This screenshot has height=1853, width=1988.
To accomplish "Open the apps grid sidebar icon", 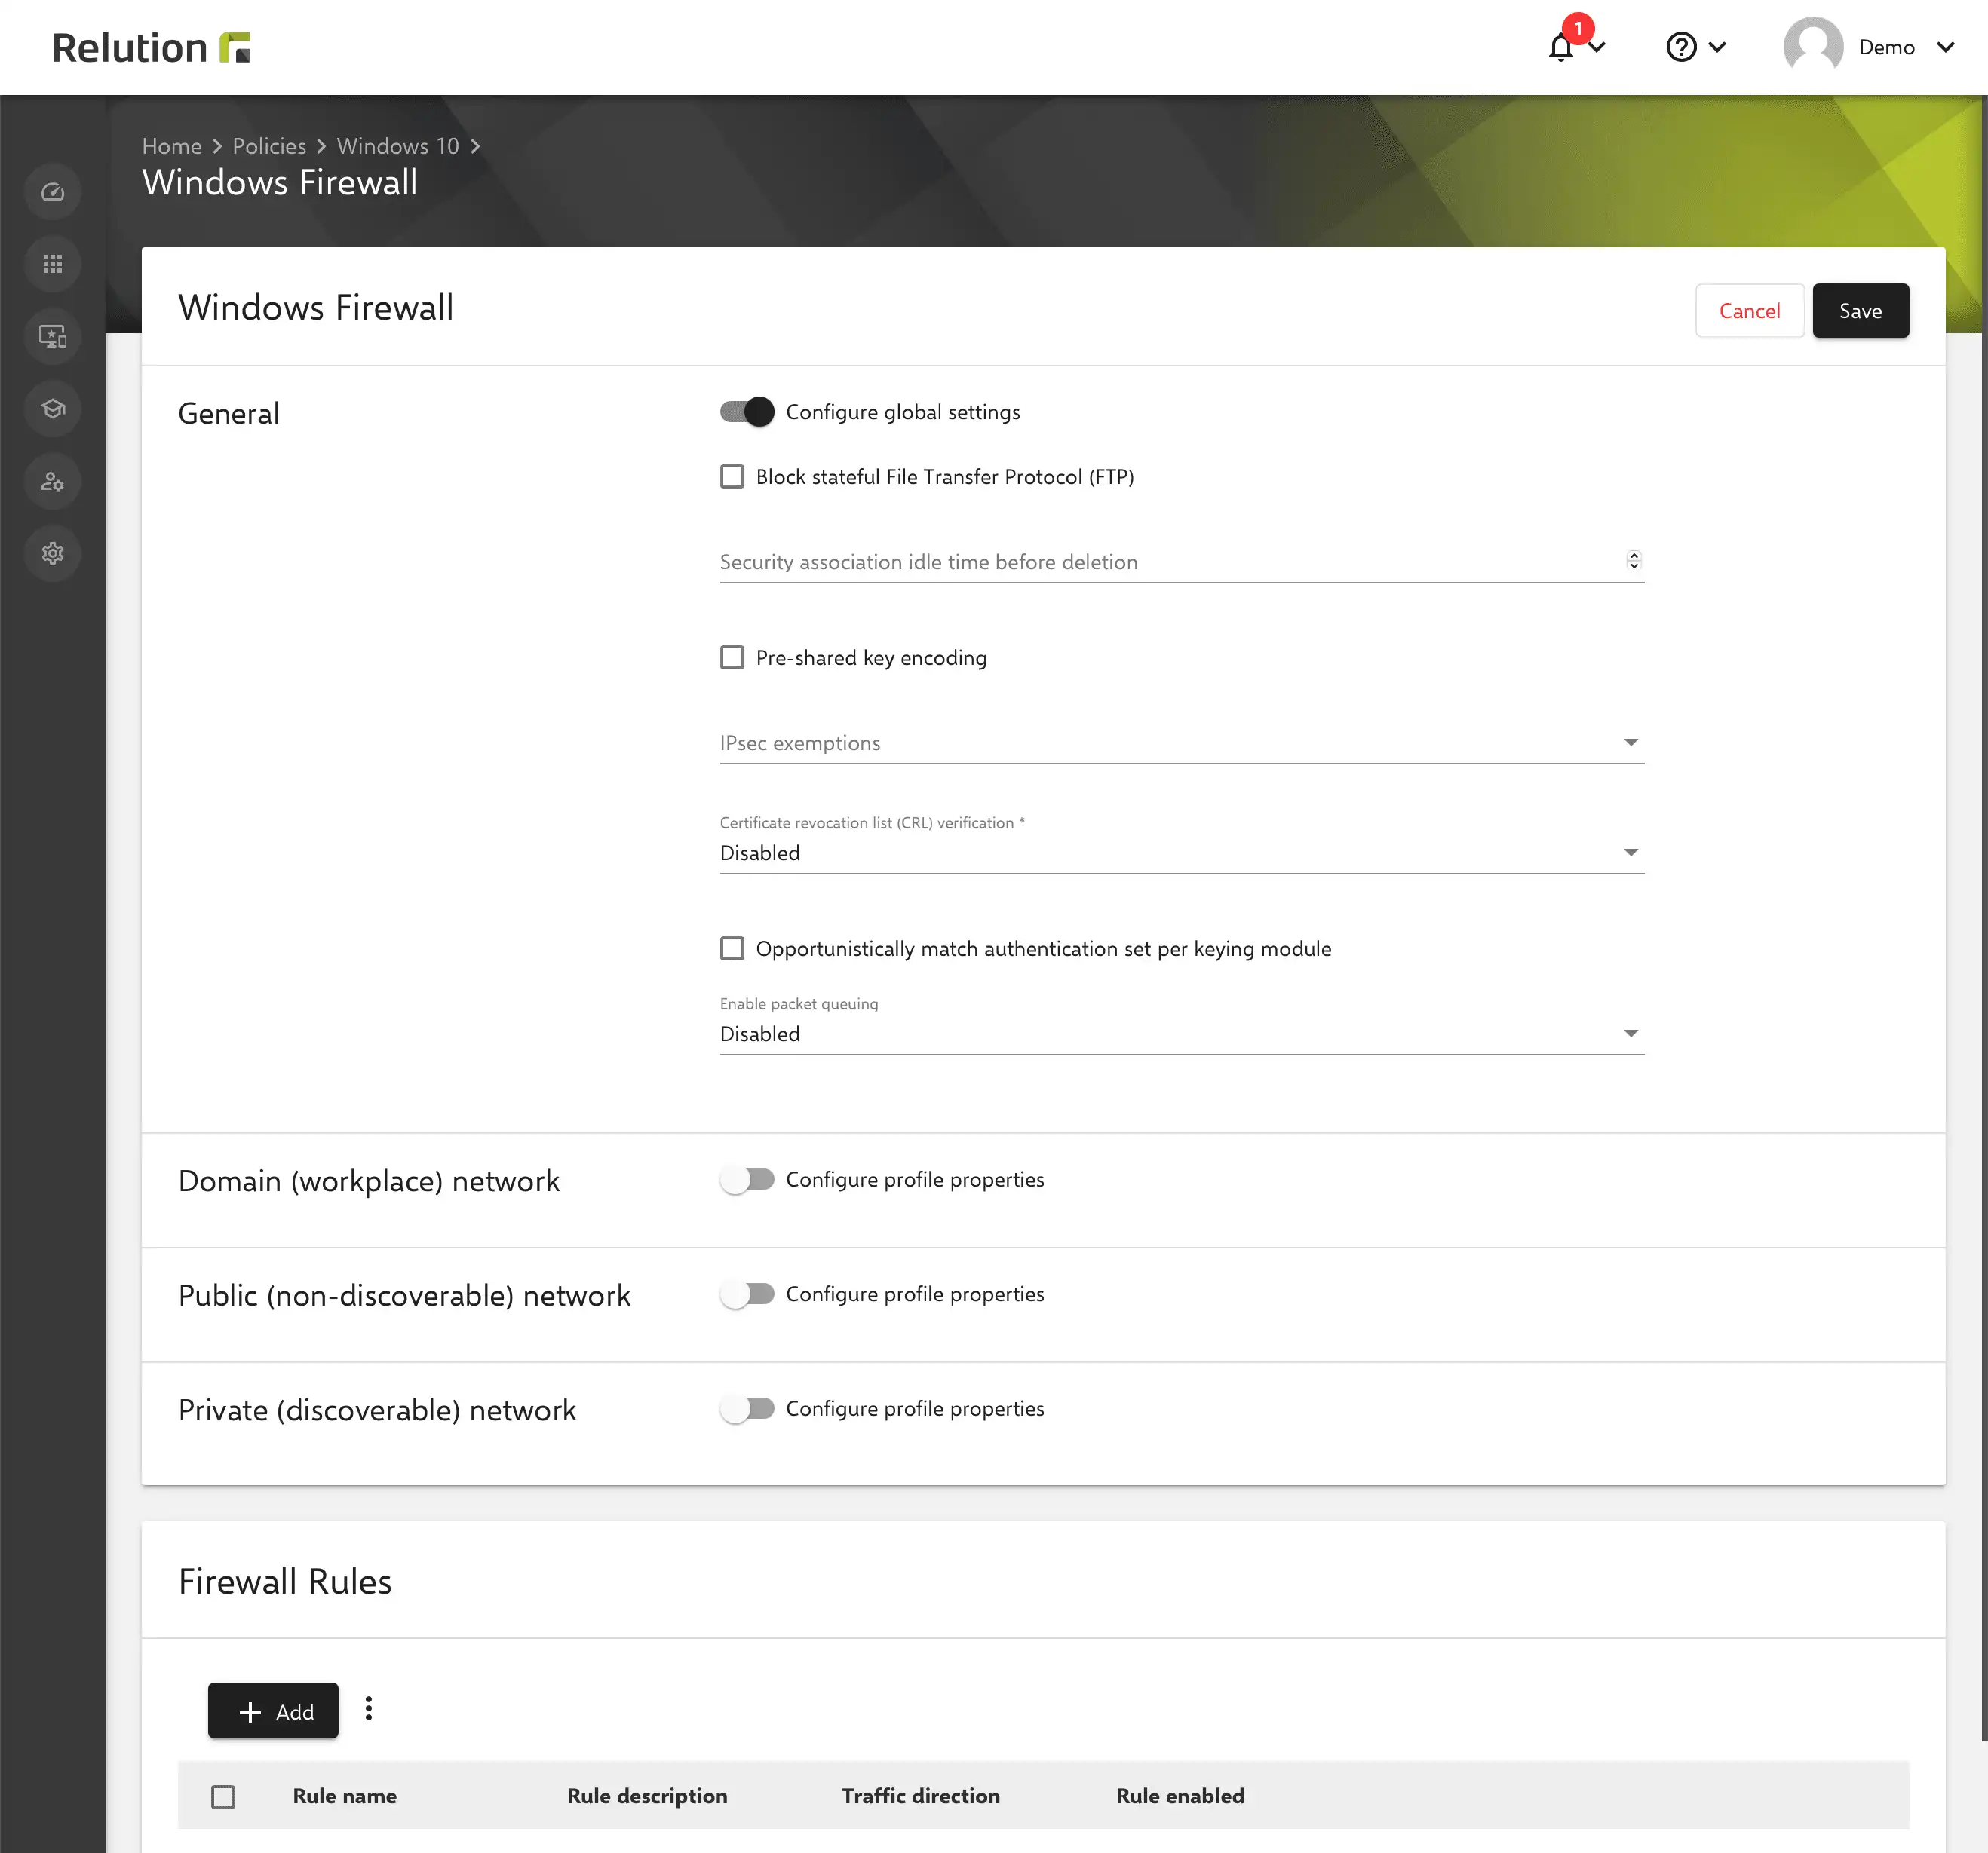I will point(53,264).
